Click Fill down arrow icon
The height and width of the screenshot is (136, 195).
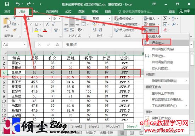pos(165,24)
